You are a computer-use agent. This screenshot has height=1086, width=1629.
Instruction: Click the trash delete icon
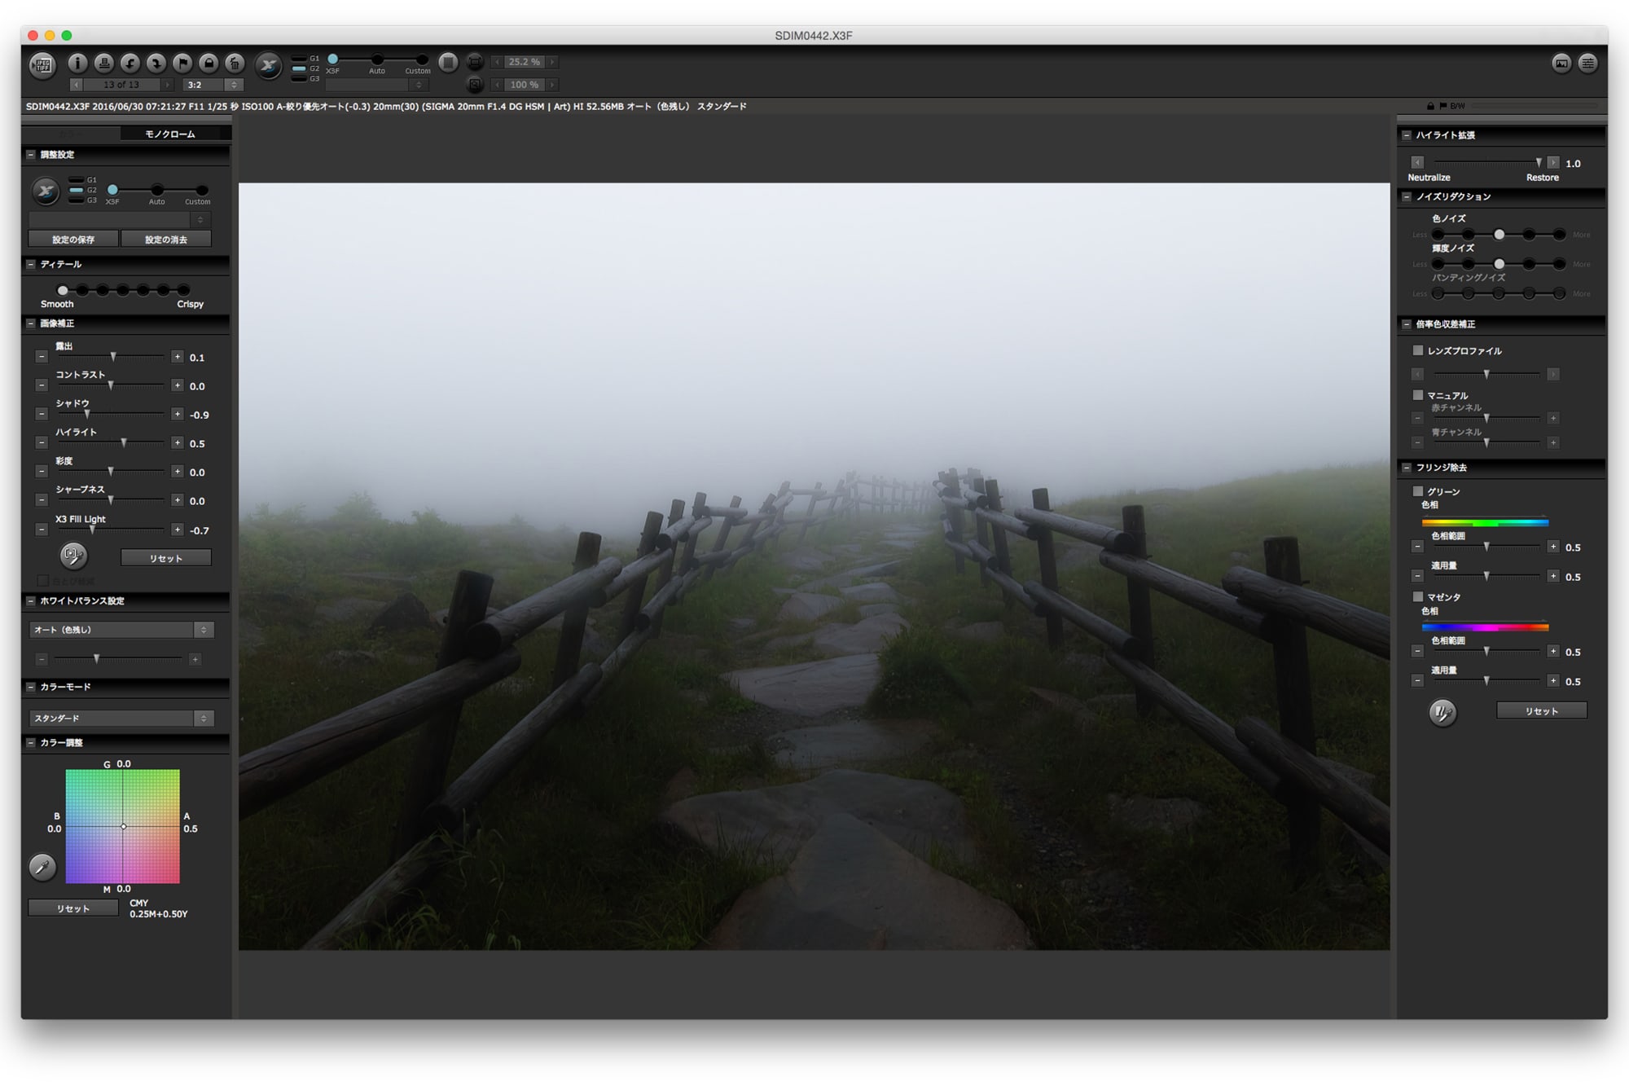235,63
